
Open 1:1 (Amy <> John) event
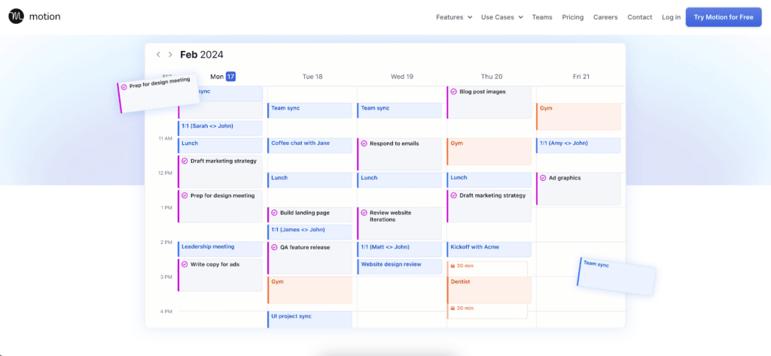click(x=578, y=146)
